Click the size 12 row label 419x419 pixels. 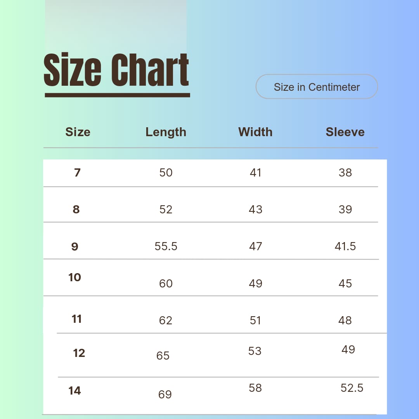[79, 353]
